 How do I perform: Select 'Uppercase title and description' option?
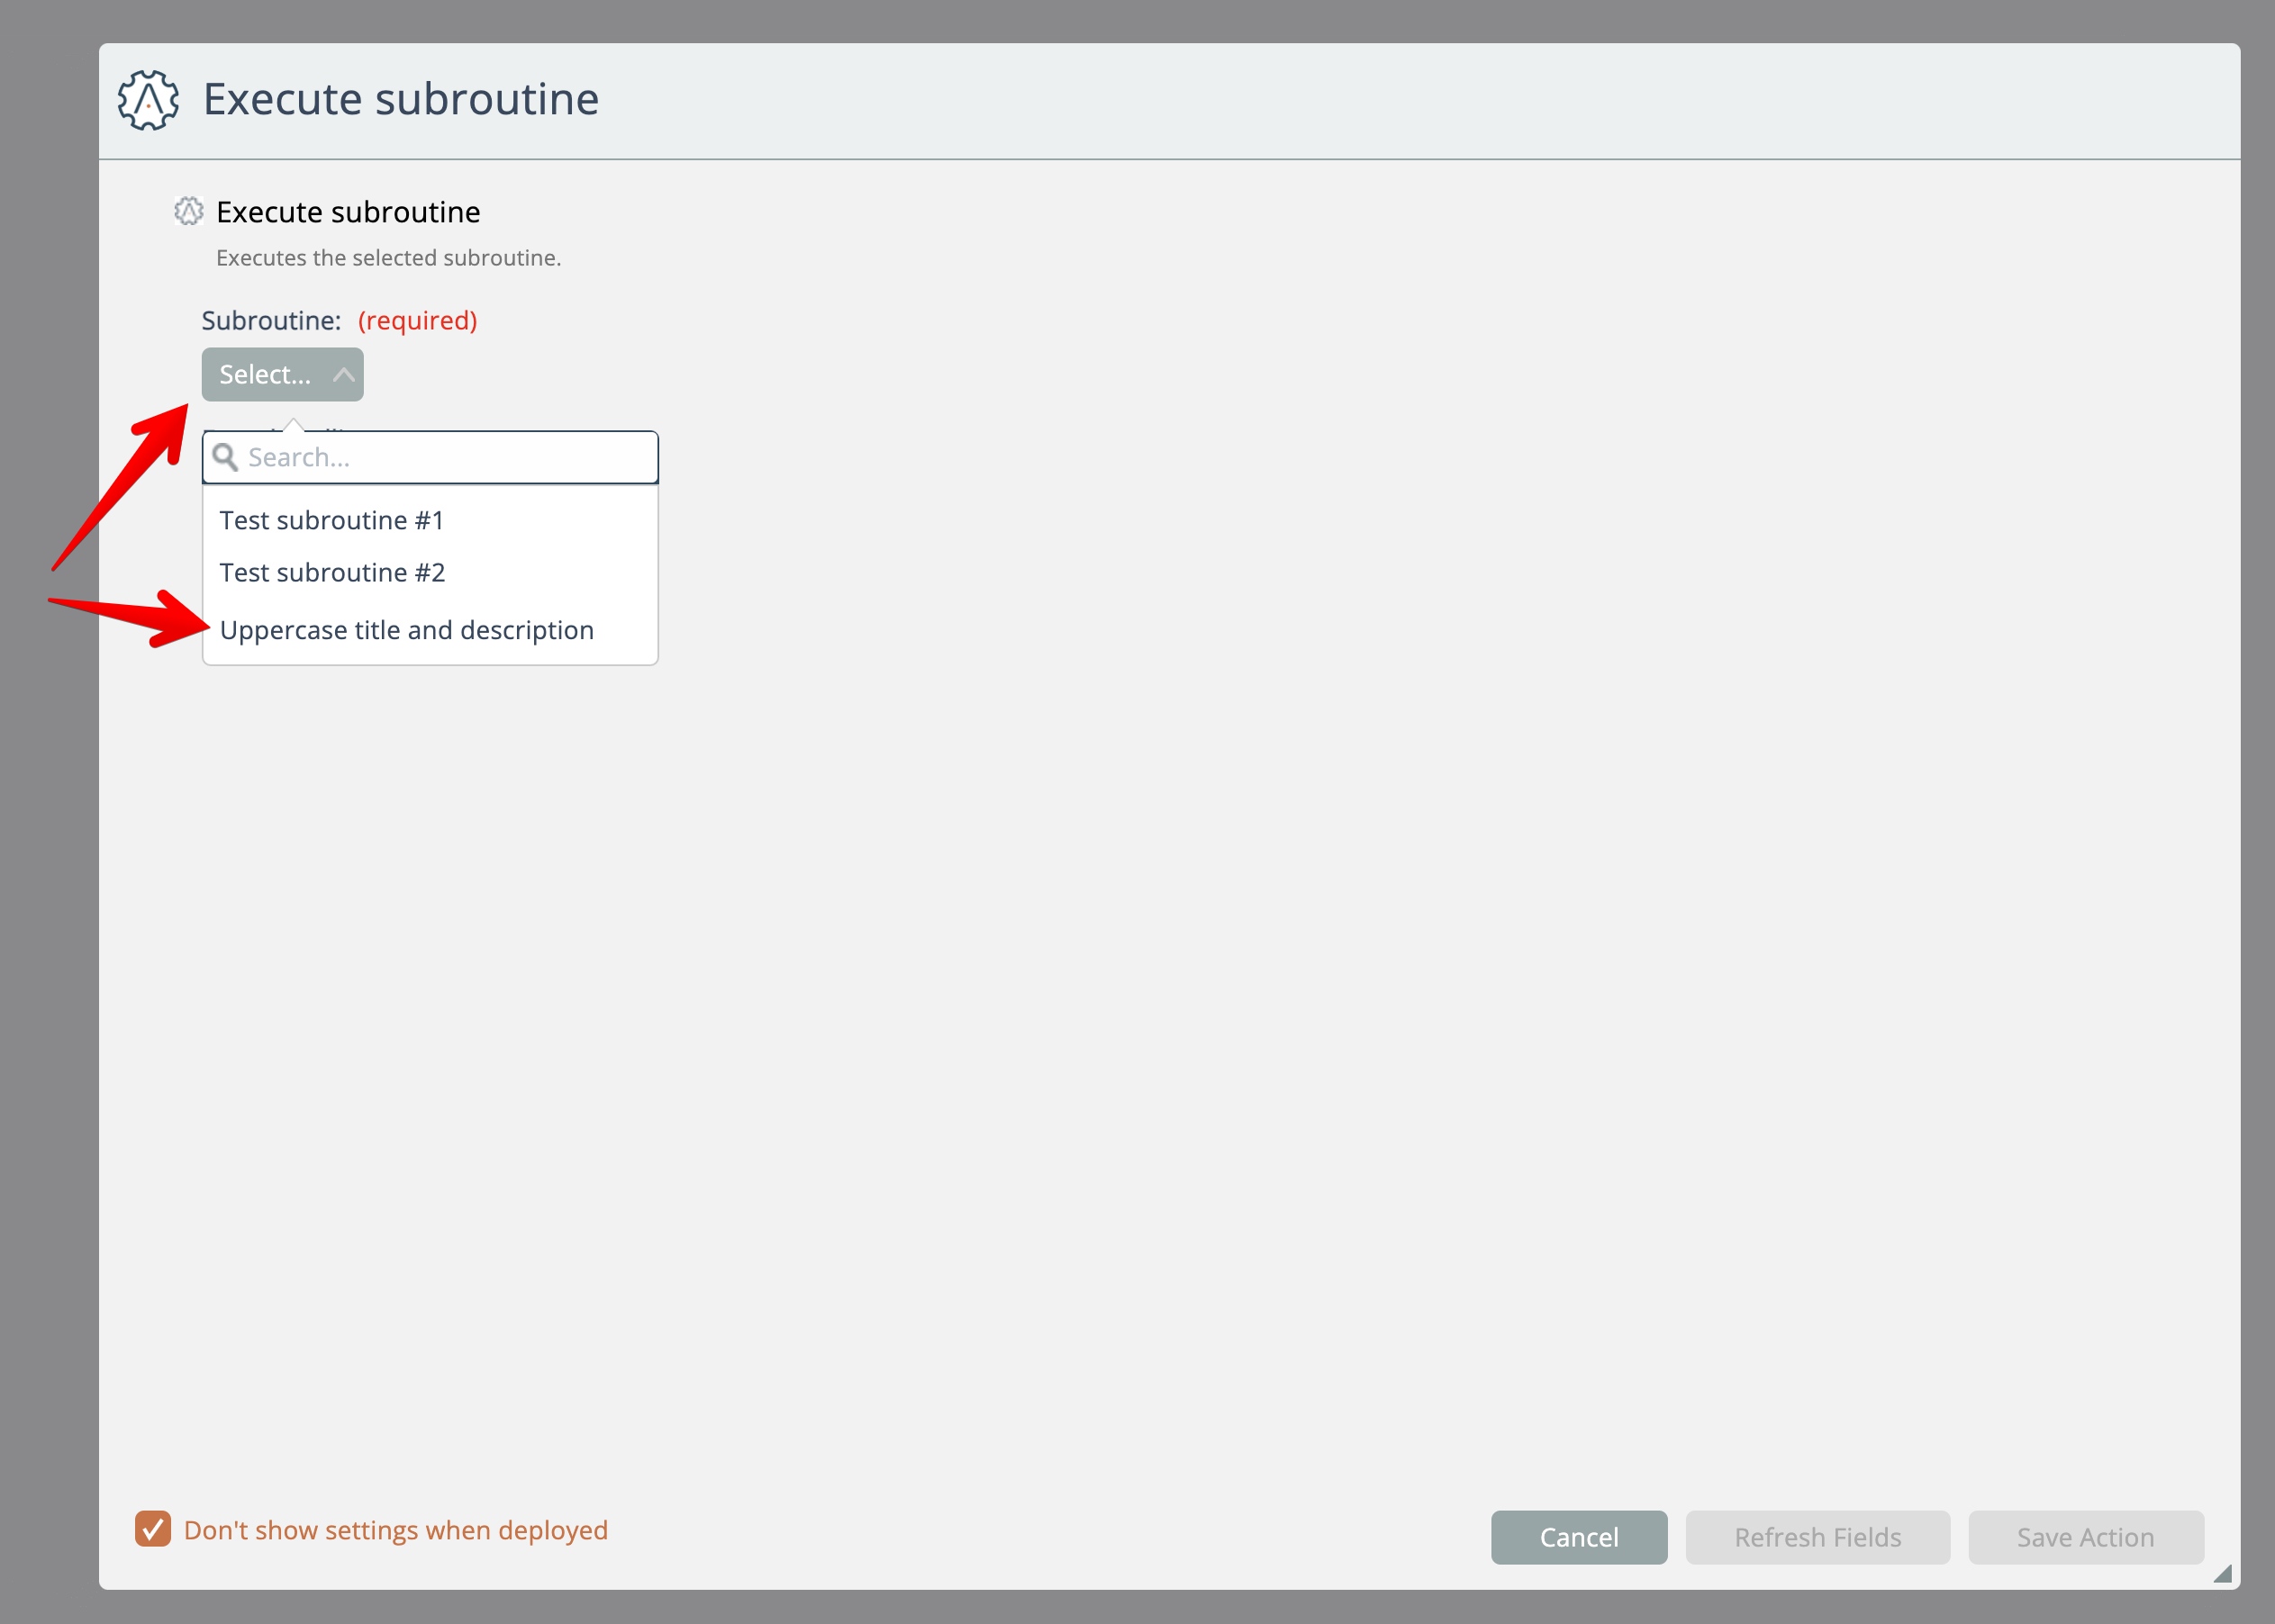(406, 630)
